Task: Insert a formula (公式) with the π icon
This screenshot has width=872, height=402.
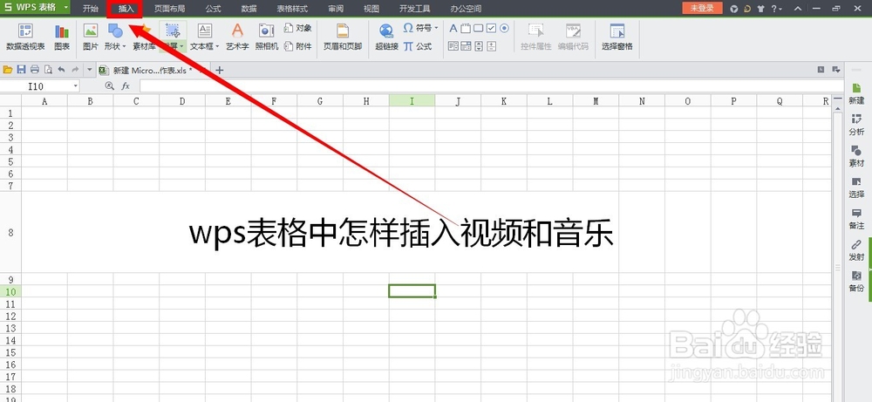Action: (418, 46)
